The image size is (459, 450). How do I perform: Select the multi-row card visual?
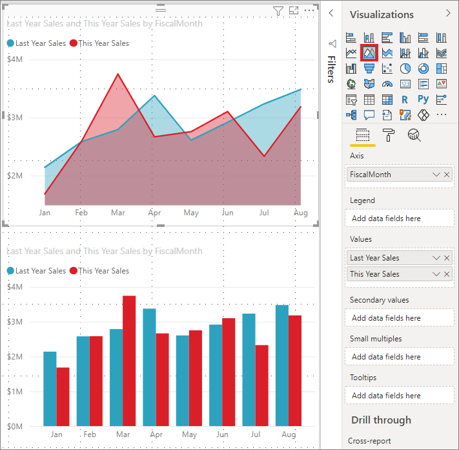(x=423, y=84)
